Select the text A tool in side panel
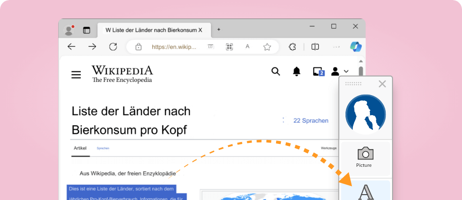The image size is (462, 200). [x=366, y=191]
